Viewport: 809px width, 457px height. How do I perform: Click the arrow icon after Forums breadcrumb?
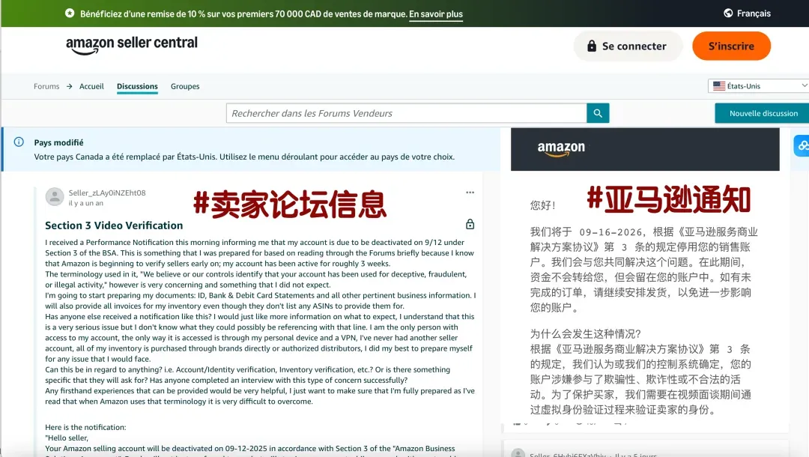69,86
